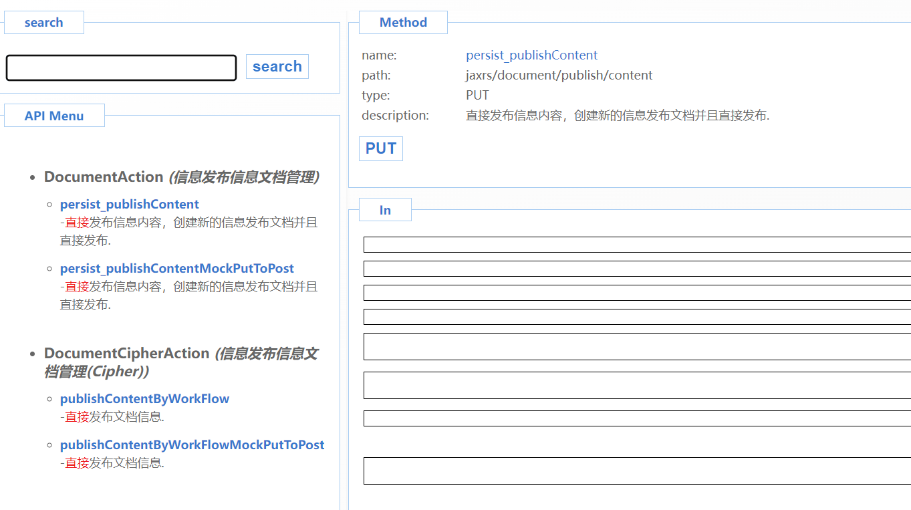
Task: Click the "Method" panel legend
Action: point(403,22)
